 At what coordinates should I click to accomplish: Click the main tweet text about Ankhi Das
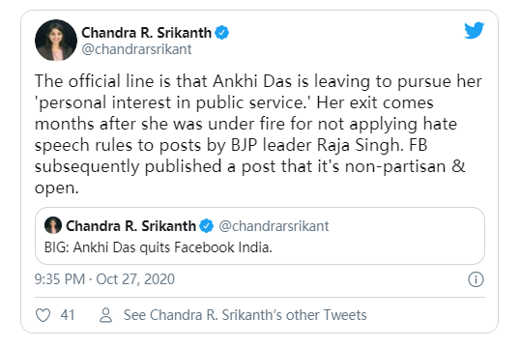(x=258, y=134)
